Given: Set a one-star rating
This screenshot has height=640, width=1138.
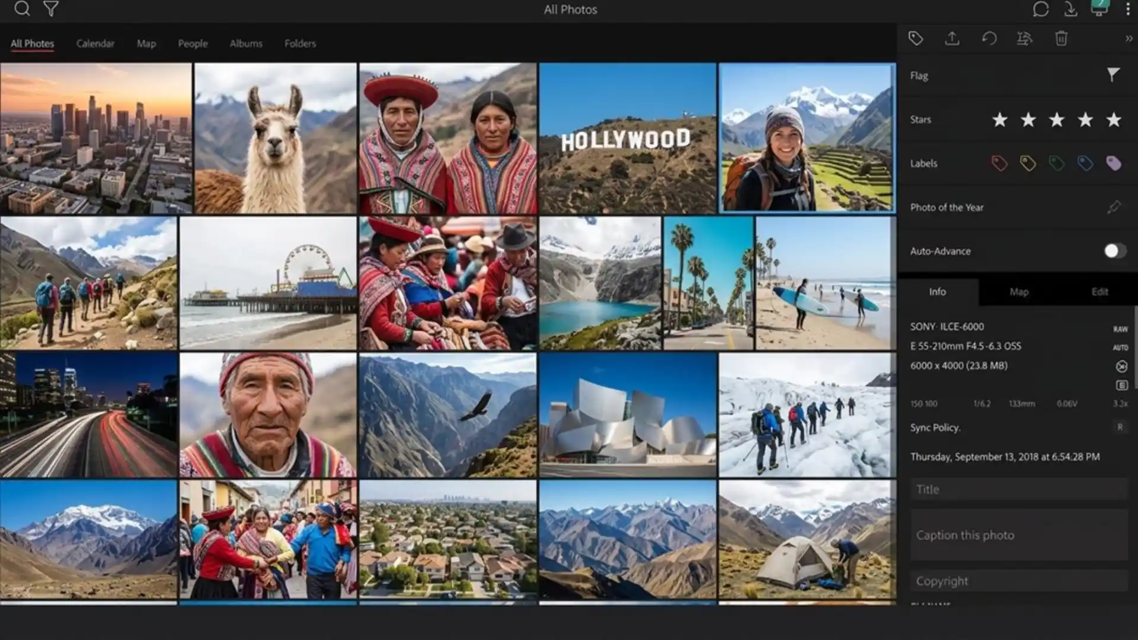Looking at the screenshot, I should tap(999, 120).
